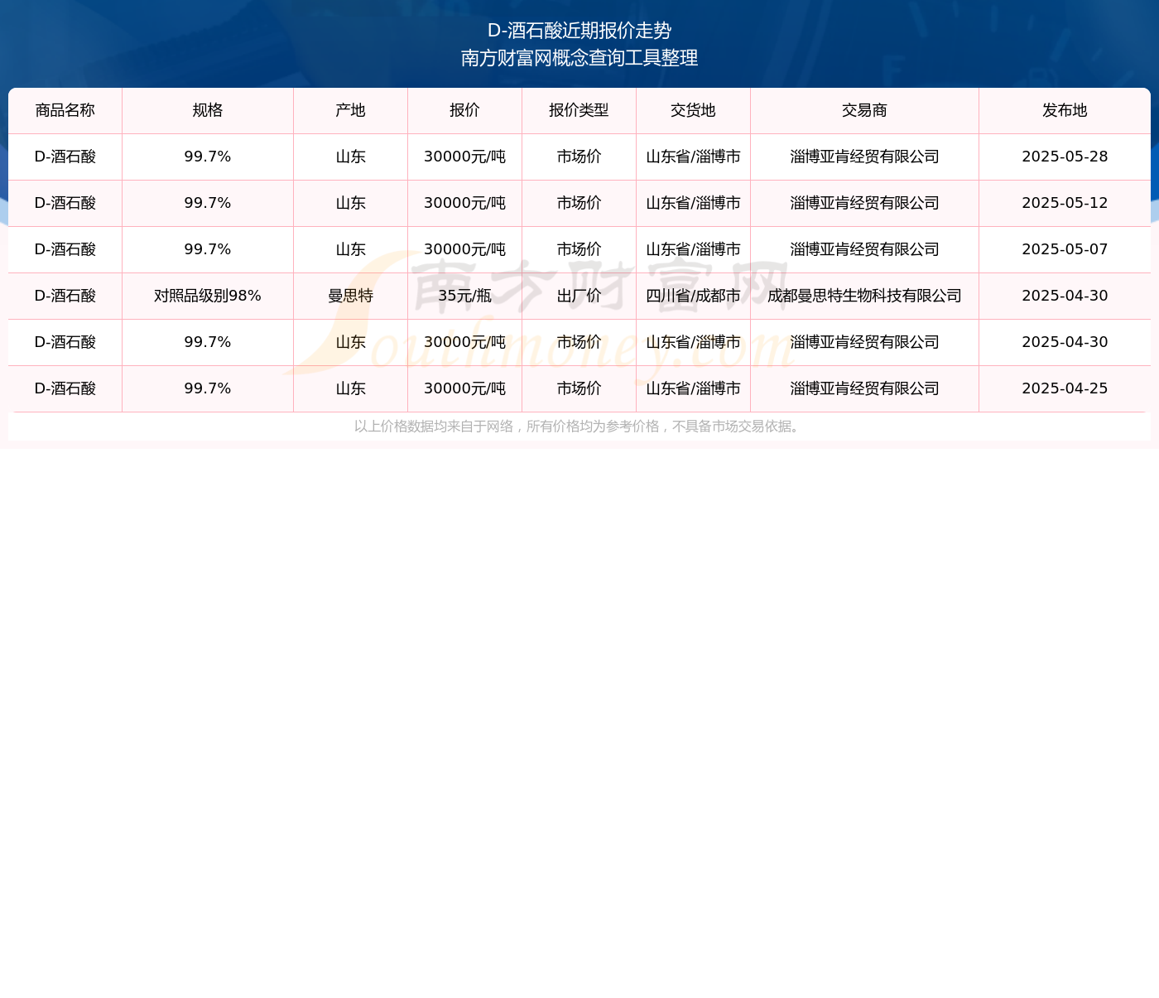Click D-酒石酸 in the 2025-04-25 row
The width and height of the screenshot is (1159, 998).
(x=65, y=388)
